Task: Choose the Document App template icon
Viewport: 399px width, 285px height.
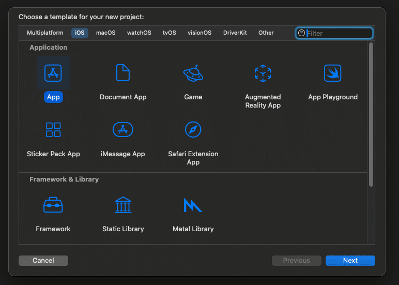Action: 123,73
